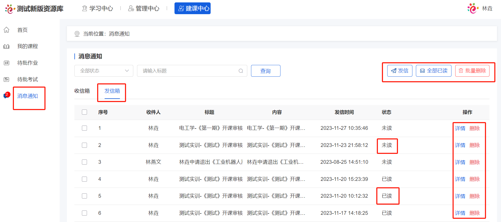The image size is (501, 222).
Task: Click 删除 for row 5
Action: [475, 196]
